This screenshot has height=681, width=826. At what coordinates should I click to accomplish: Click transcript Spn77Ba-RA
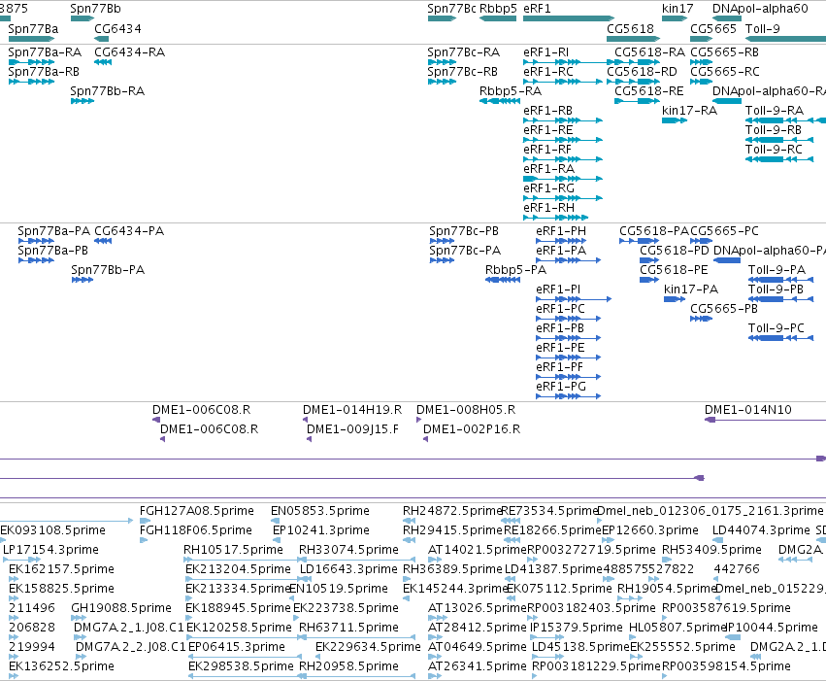click(45, 52)
